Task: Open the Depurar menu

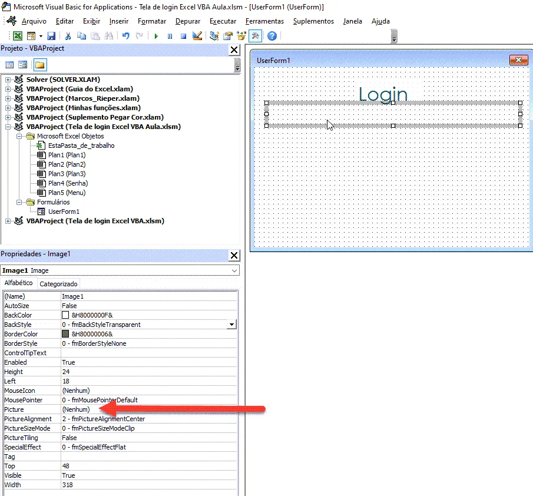Action: (x=188, y=21)
